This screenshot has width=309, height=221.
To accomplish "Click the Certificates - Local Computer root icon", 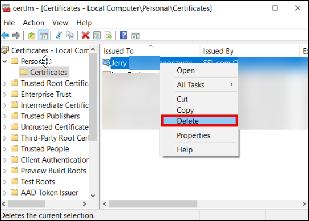I will [x=5, y=50].
